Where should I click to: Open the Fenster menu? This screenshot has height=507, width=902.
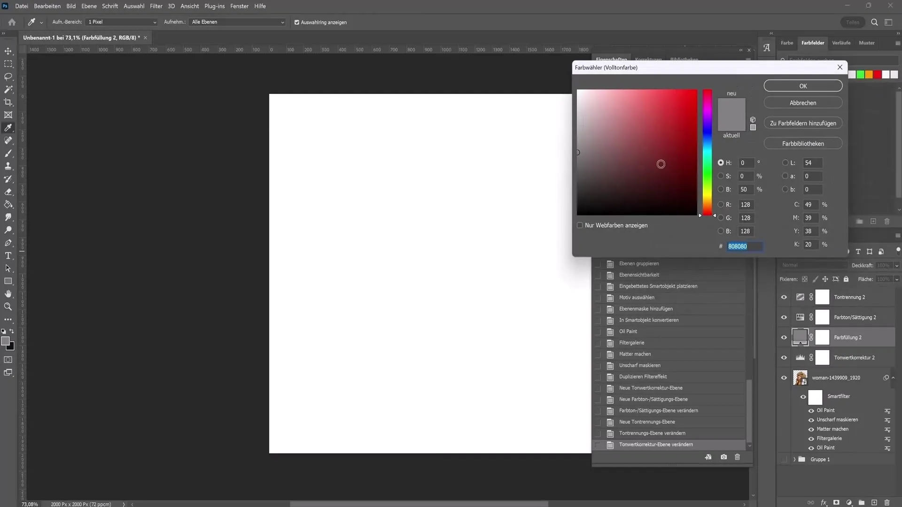(x=239, y=6)
